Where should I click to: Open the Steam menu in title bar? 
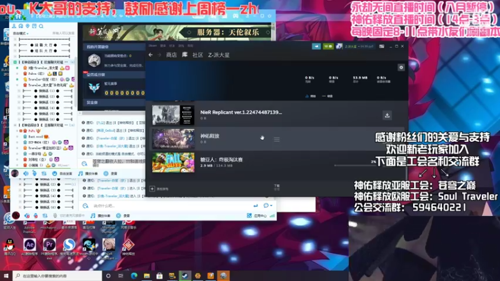pos(152,46)
